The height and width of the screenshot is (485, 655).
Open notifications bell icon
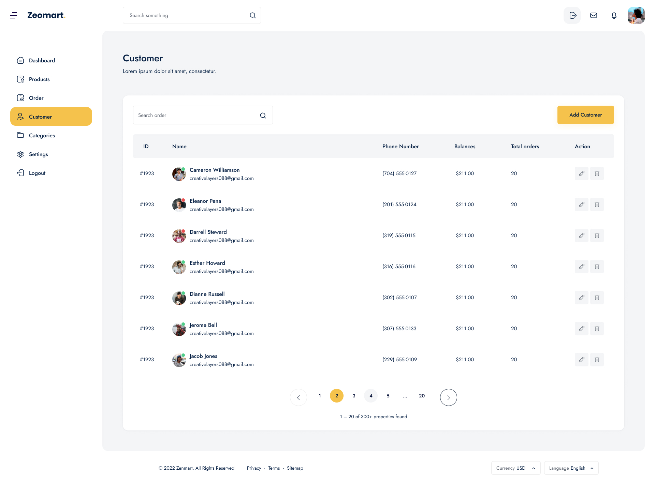[x=614, y=15]
